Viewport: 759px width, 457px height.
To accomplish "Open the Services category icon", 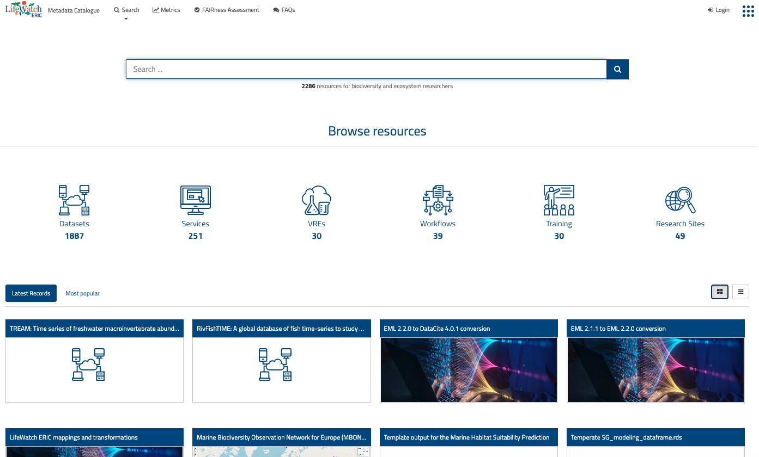I will coord(196,200).
